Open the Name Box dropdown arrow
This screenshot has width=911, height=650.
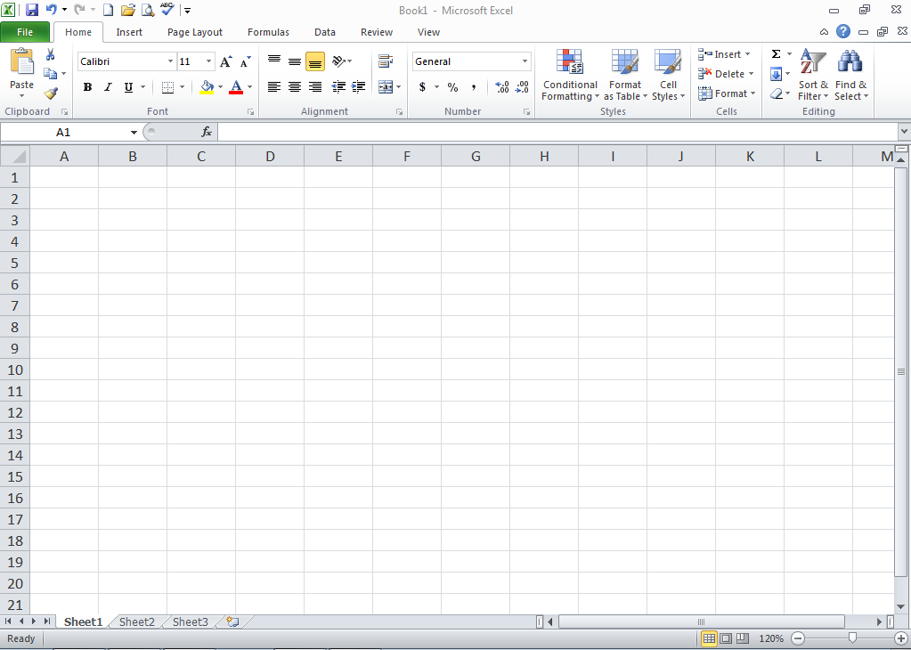(134, 132)
